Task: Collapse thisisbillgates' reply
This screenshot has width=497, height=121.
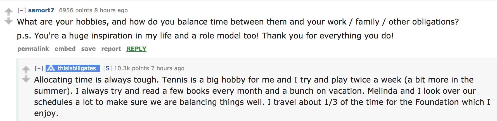Action: [39, 68]
